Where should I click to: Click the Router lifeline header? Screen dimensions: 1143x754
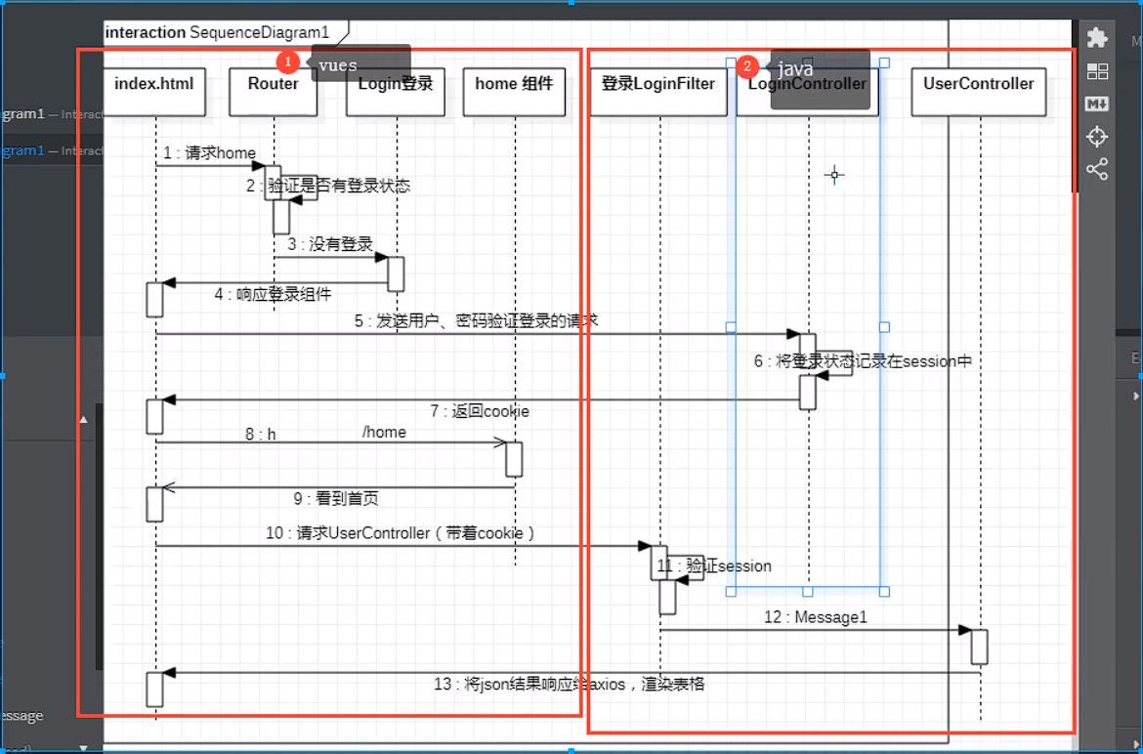[x=273, y=91]
